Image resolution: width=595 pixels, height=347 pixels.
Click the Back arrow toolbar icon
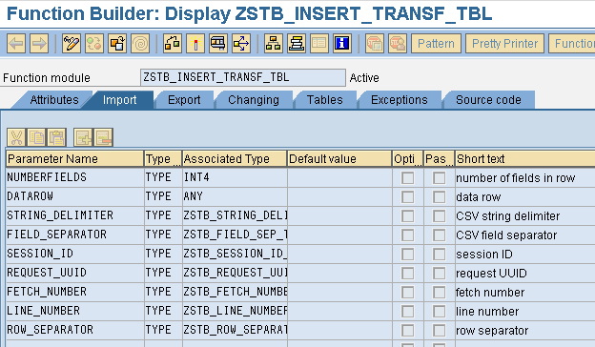click(16, 43)
